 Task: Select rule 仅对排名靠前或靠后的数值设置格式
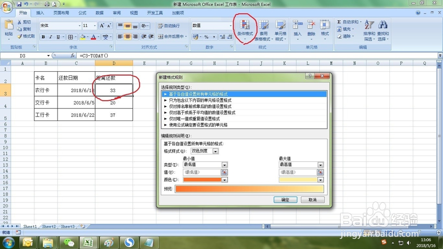[x=245, y=106]
